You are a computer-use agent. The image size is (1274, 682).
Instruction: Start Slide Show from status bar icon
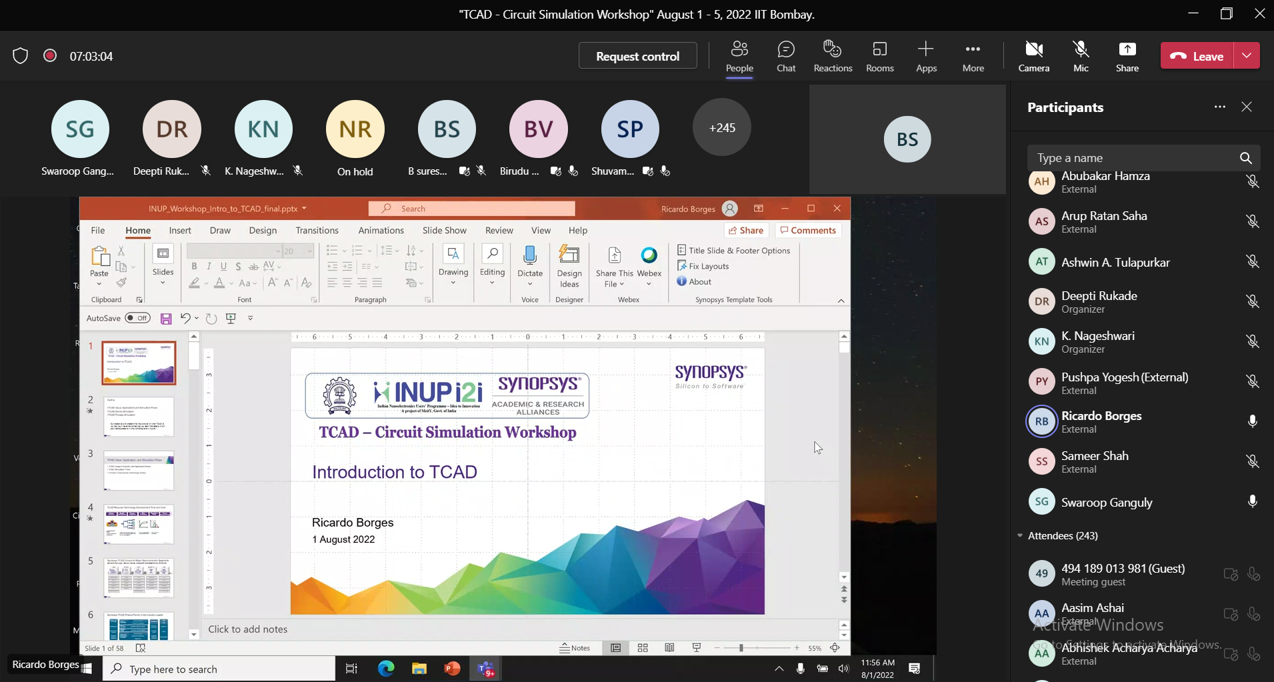tap(697, 647)
